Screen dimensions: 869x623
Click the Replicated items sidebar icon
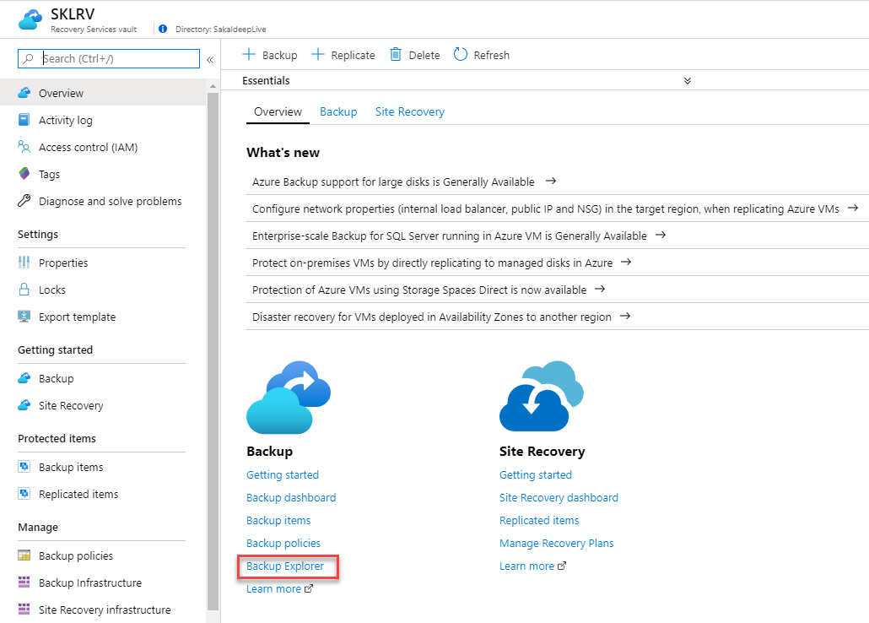24,494
